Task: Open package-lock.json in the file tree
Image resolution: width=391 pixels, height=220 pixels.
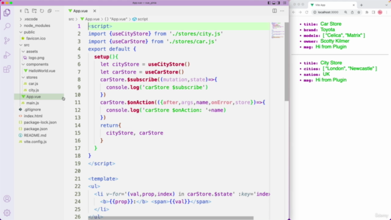Action: tap(40, 122)
